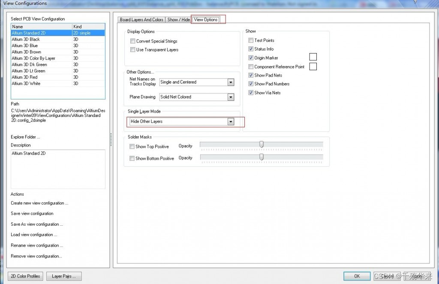Click the help question mark icon
Image resolution: width=439 pixels, height=284 pixels.
(x=415, y=2)
